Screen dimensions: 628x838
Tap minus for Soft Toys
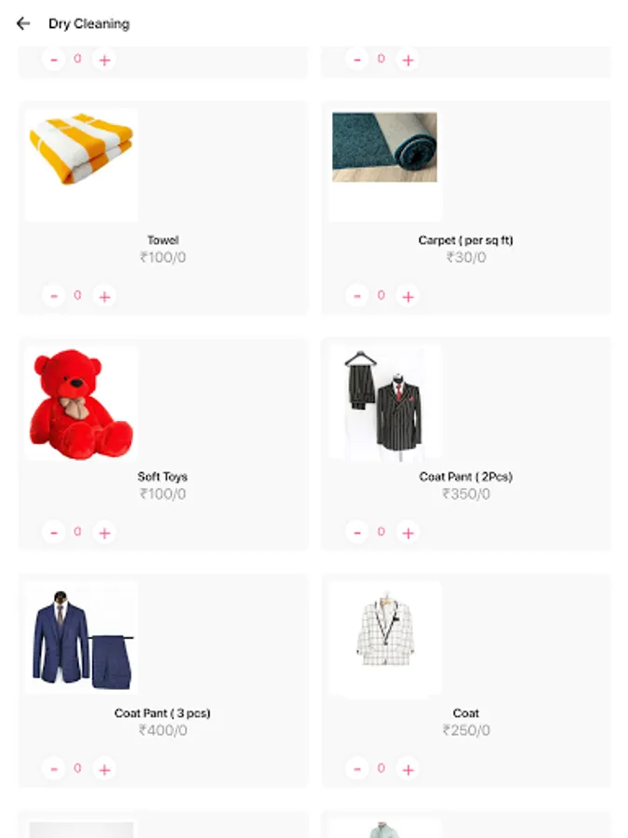click(53, 533)
